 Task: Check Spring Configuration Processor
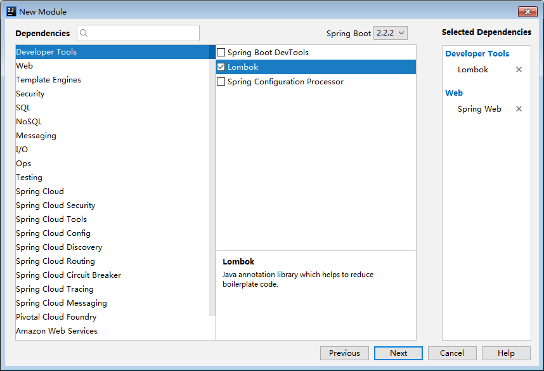pyautogui.click(x=221, y=82)
